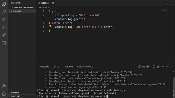The height and width of the screenshot is (98, 175).
Task: Split the terminal panel
Action: pyautogui.click(x=154, y=67)
